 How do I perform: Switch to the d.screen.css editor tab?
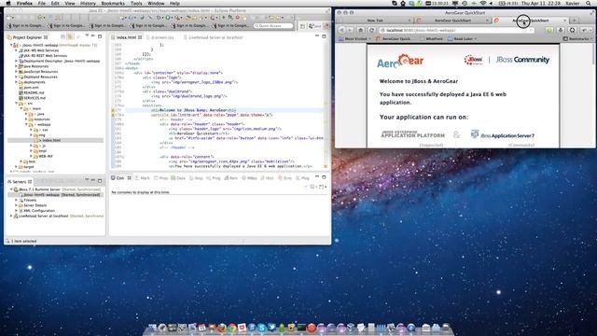pyautogui.click(x=162, y=37)
